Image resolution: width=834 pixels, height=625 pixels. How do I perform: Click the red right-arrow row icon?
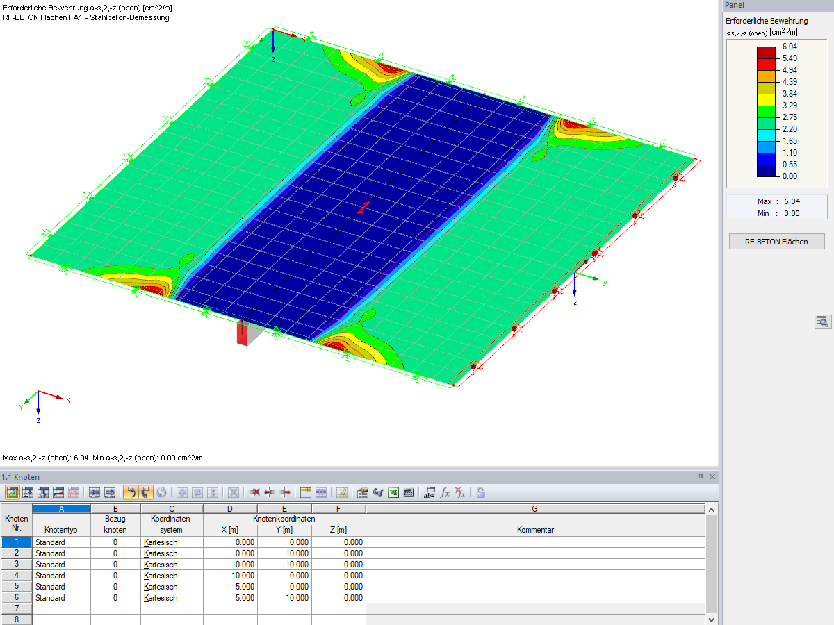click(x=285, y=492)
